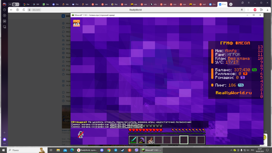Close the active VK browser tab
The width and height of the screenshot is (272, 153).
pyautogui.click(x=225, y=4)
